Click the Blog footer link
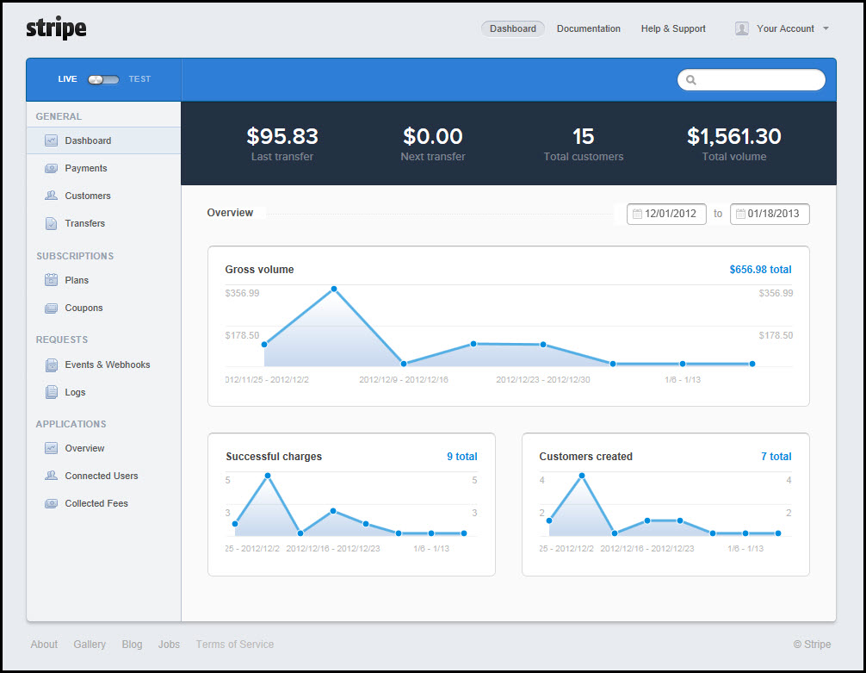 click(x=132, y=645)
